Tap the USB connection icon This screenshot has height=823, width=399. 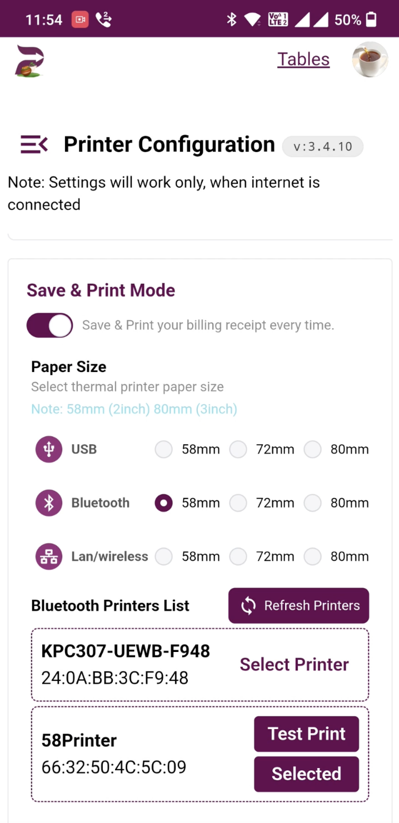point(49,449)
